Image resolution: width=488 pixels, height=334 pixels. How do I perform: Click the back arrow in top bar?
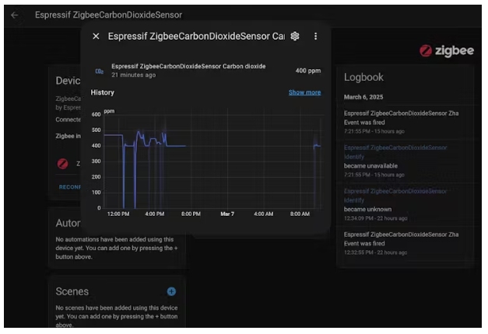point(15,15)
